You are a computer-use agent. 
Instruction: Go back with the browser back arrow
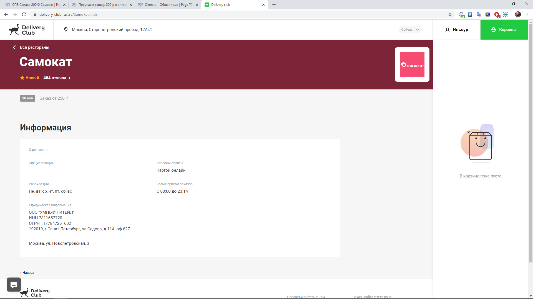(x=6, y=14)
